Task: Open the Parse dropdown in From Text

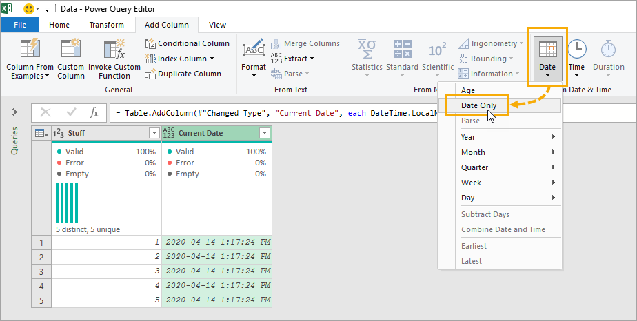Action: click(x=290, y=74)
